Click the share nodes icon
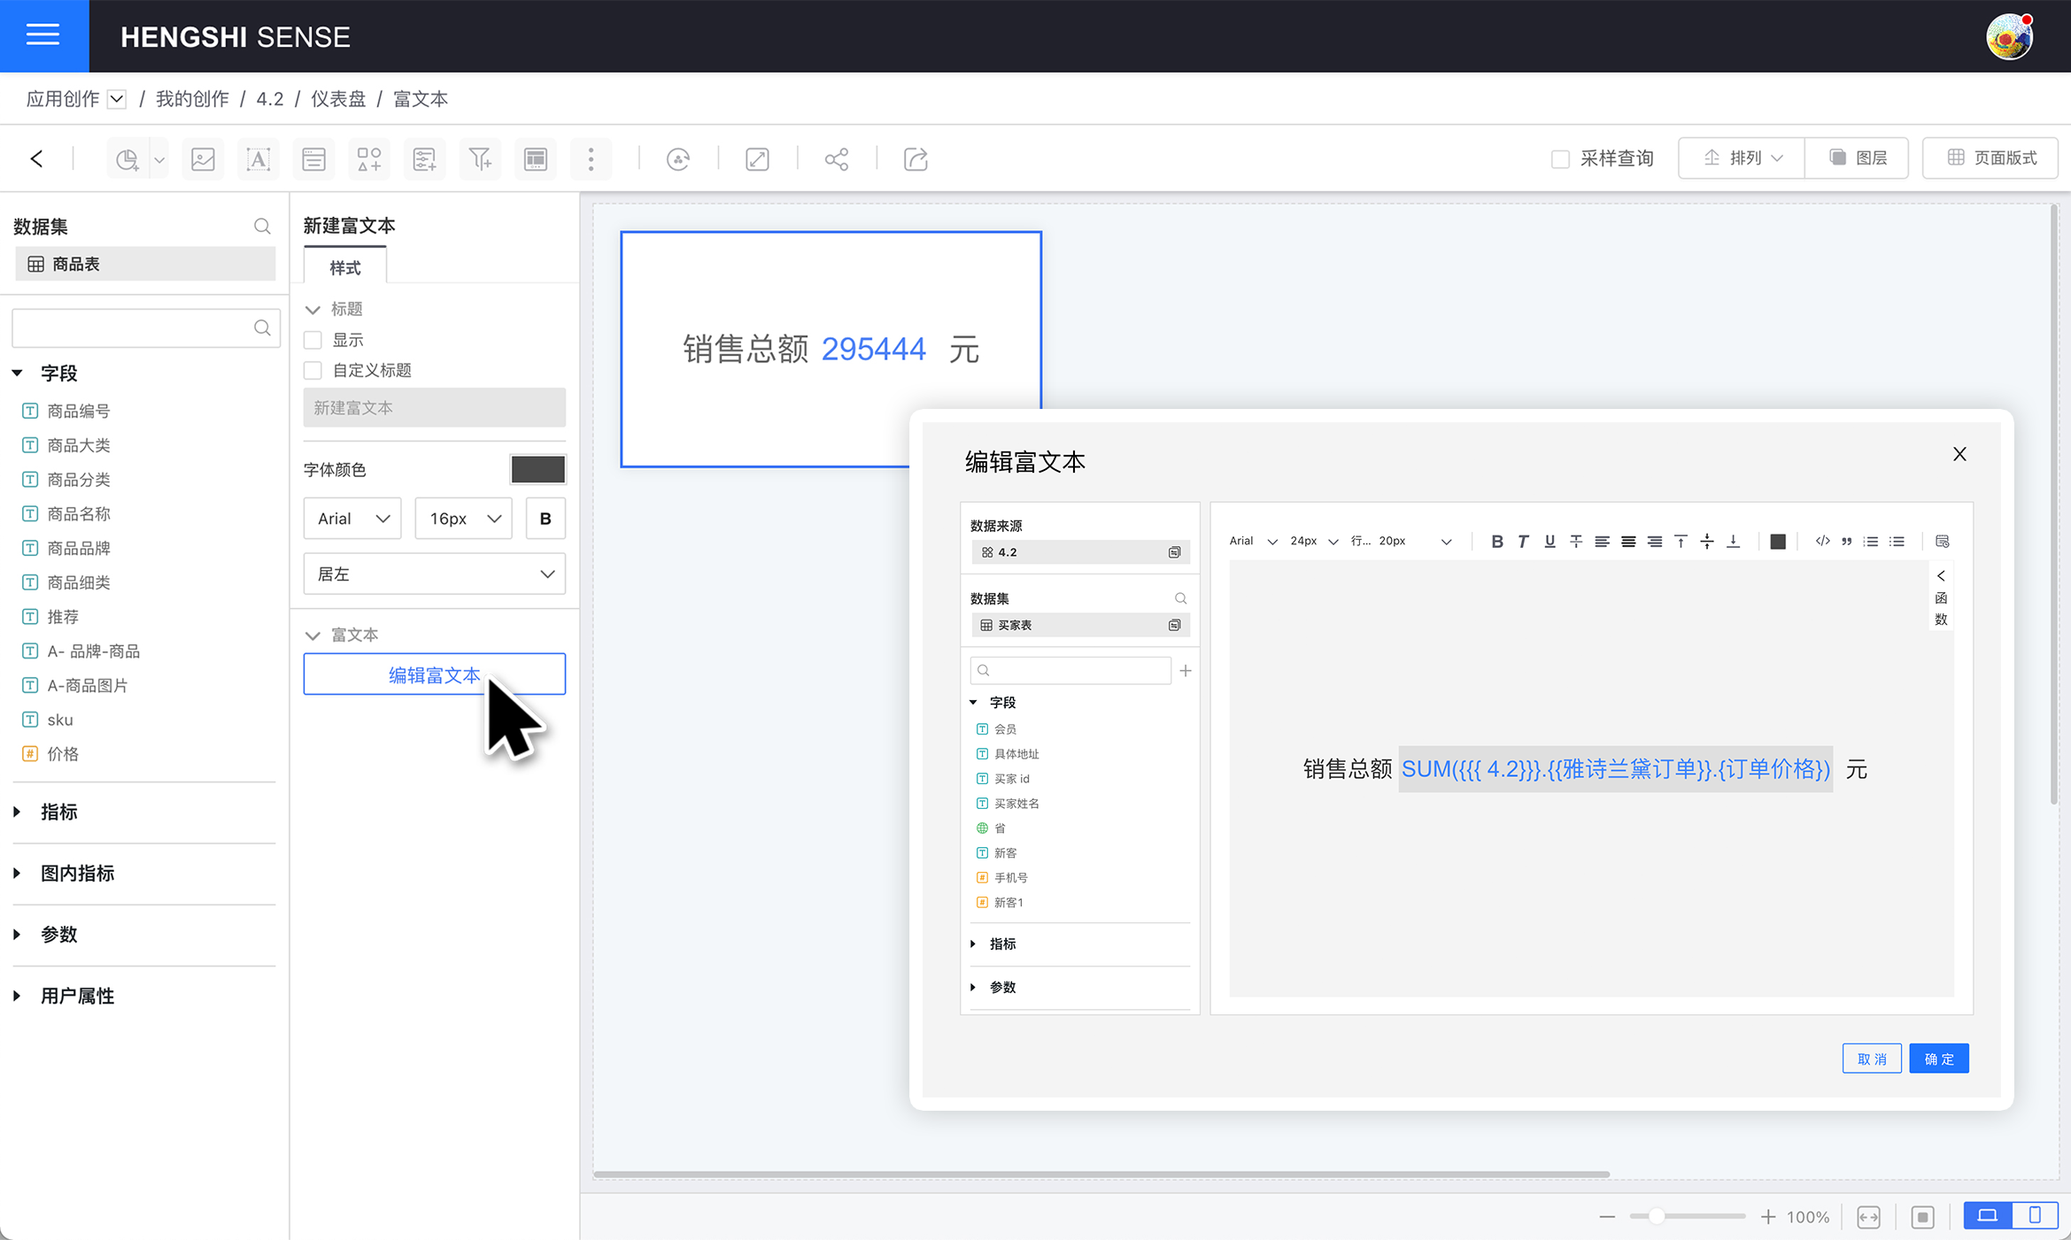Screen dimensions: 2071x1240 (837, 159)
